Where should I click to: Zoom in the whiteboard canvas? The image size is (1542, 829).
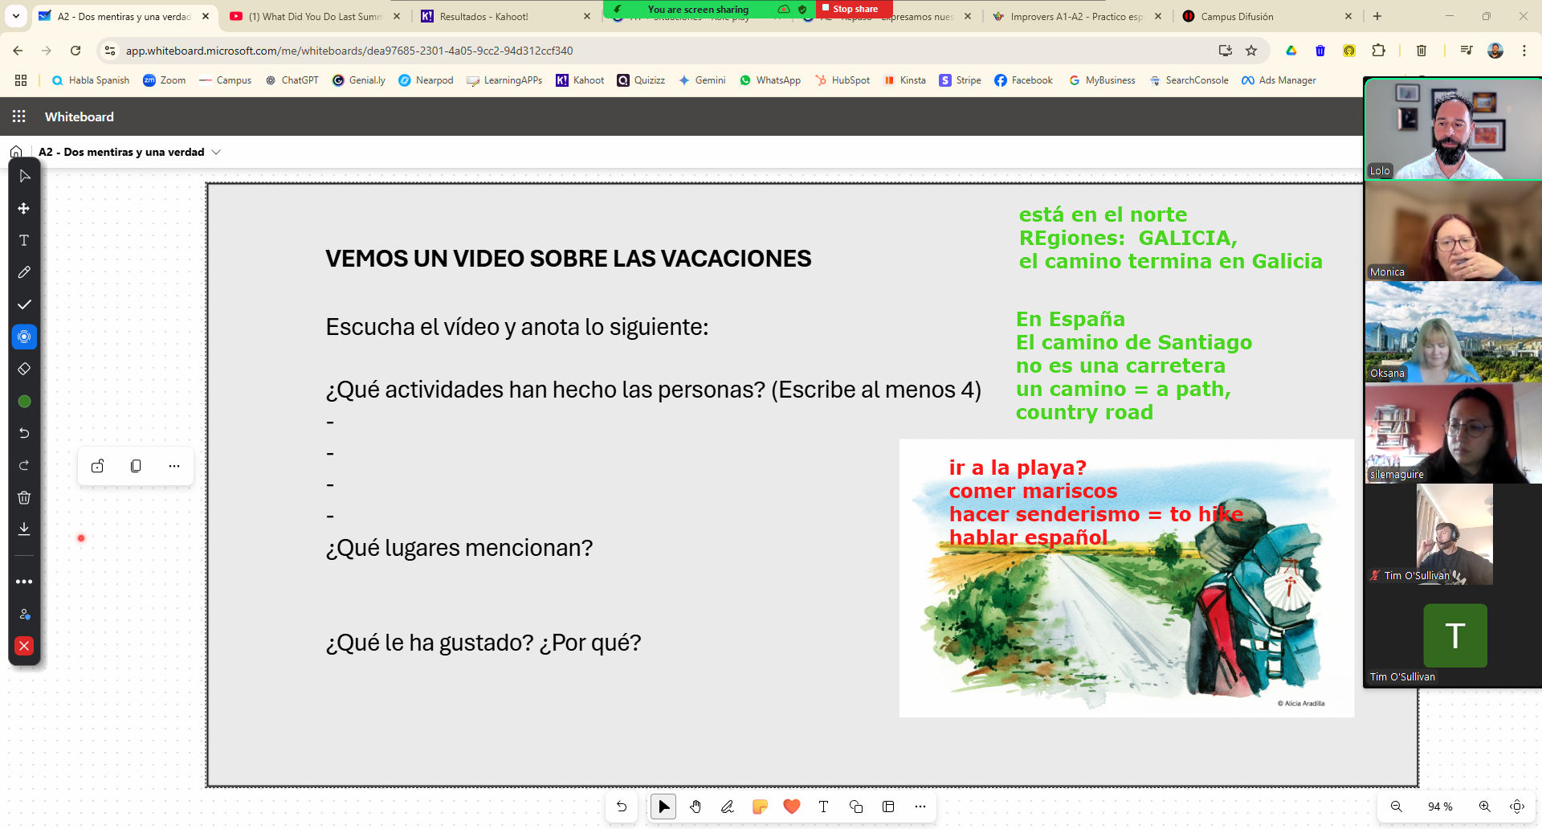[x=1485, y=807]
